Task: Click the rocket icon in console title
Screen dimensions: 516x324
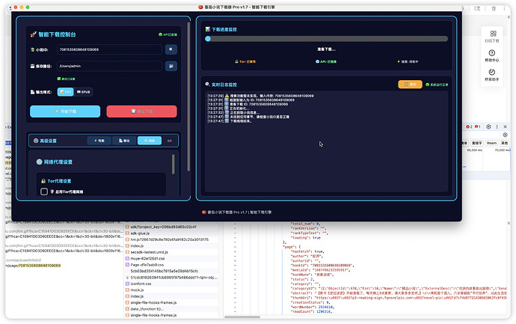Action: coord(33,34)
